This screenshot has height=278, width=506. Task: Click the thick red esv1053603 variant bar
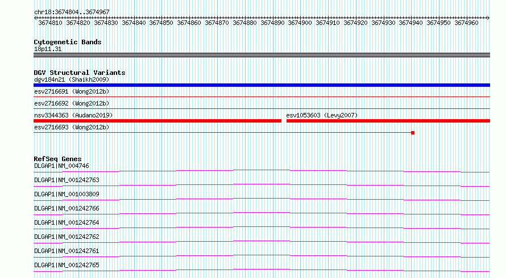click(x=388, y=121)
